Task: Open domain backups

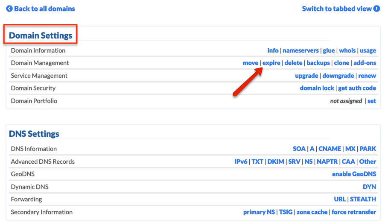Action: tap(318, 63)
